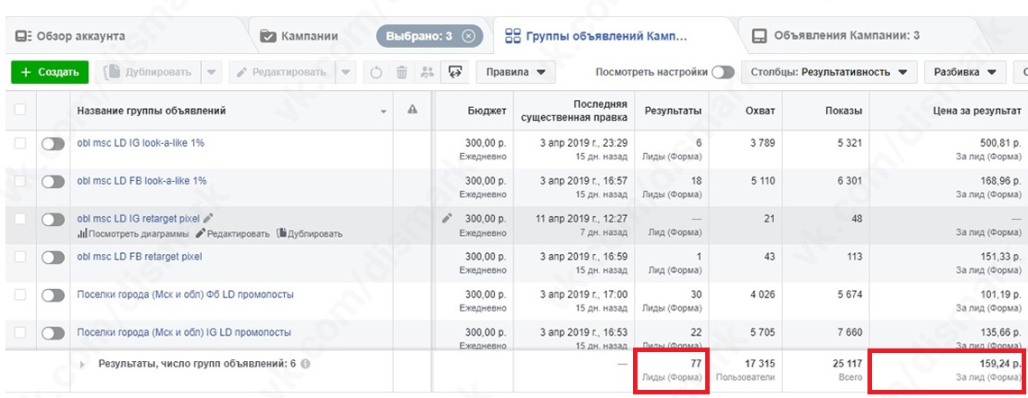Click the audience people icon in toolbar
1028x398 pixels.
coord(427,72)
